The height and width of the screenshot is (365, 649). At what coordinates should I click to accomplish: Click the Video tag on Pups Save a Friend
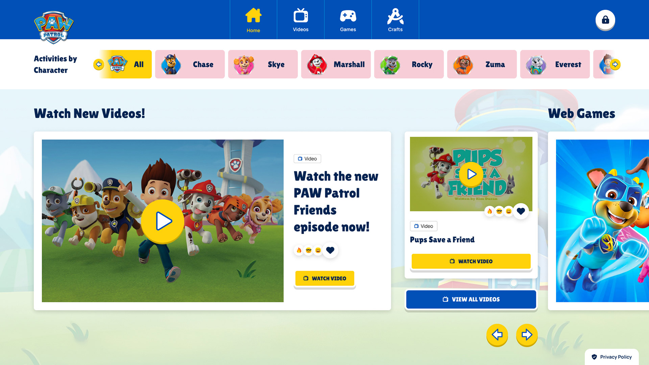click(424, 226)
